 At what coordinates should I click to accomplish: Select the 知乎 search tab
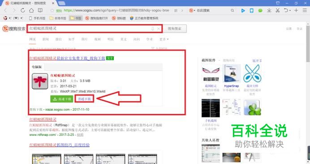click(71, 39)
